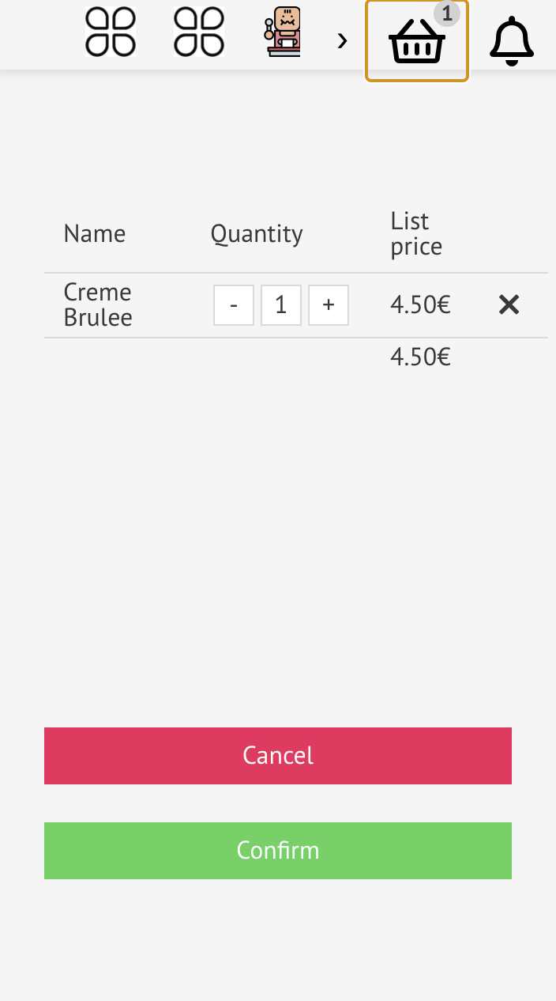Click the top navigation bar background

(x=39, y=35)
